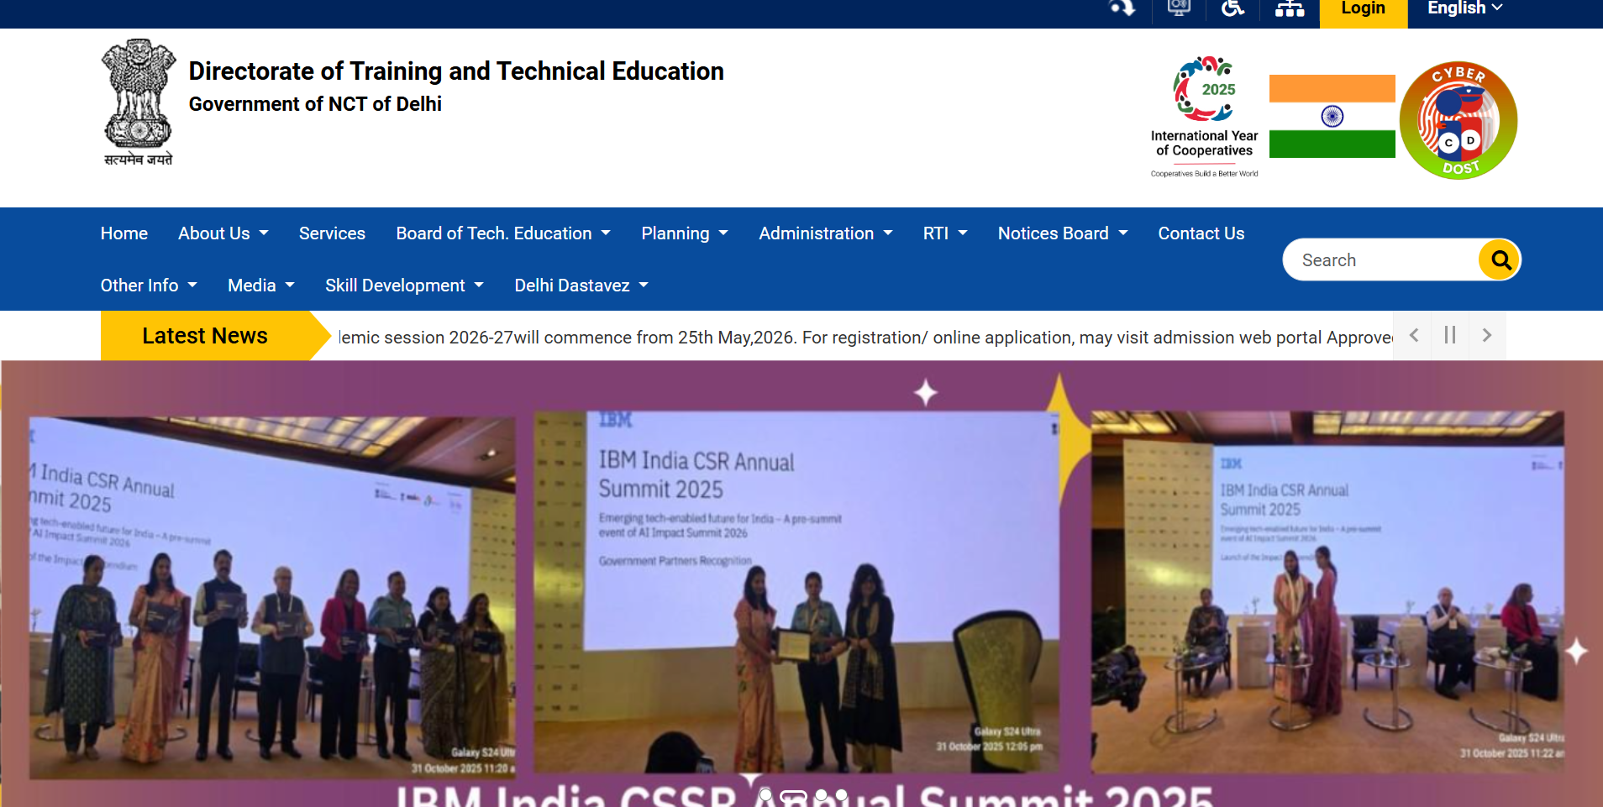Click the skip to main content icon

point(1122,8)
